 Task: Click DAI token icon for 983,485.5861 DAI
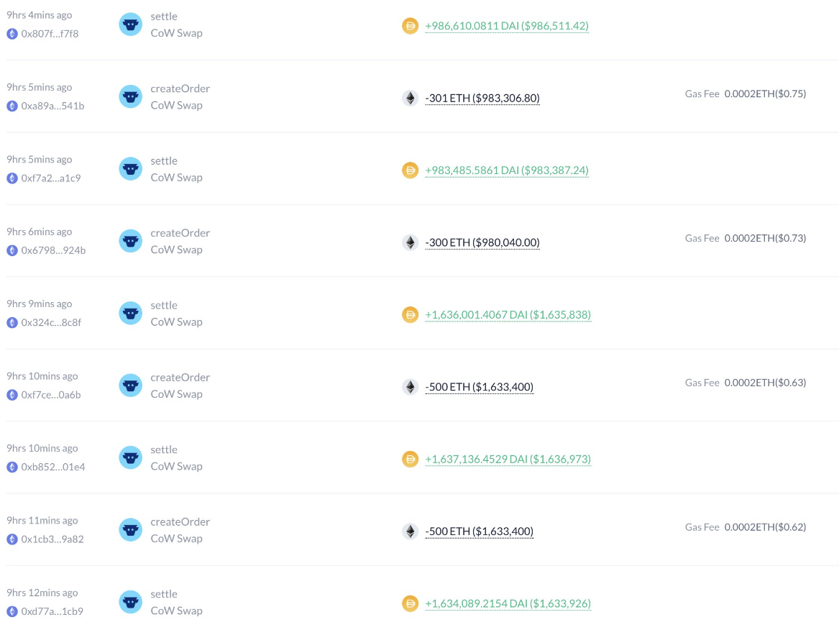pyautogui.click(x=411, y=170)
